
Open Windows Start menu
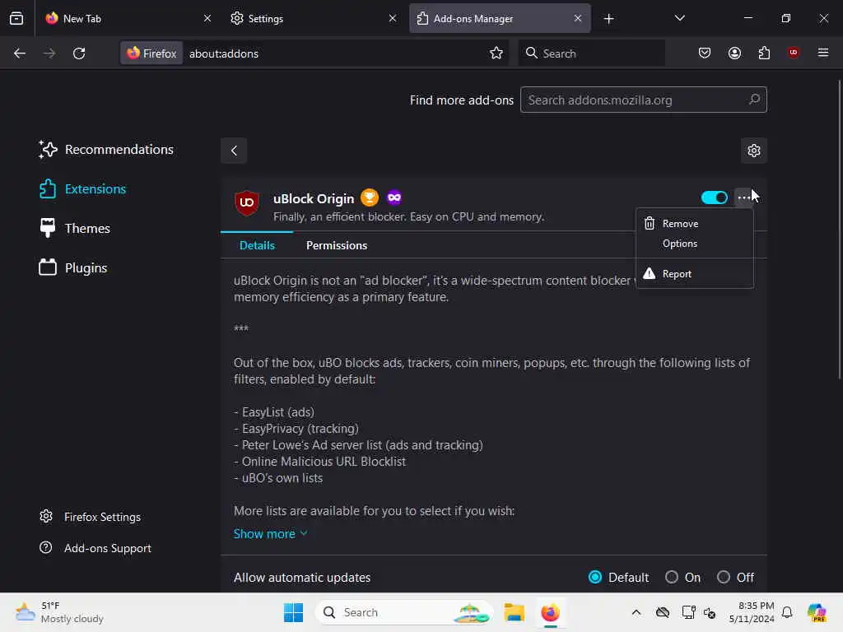(294, 612)
